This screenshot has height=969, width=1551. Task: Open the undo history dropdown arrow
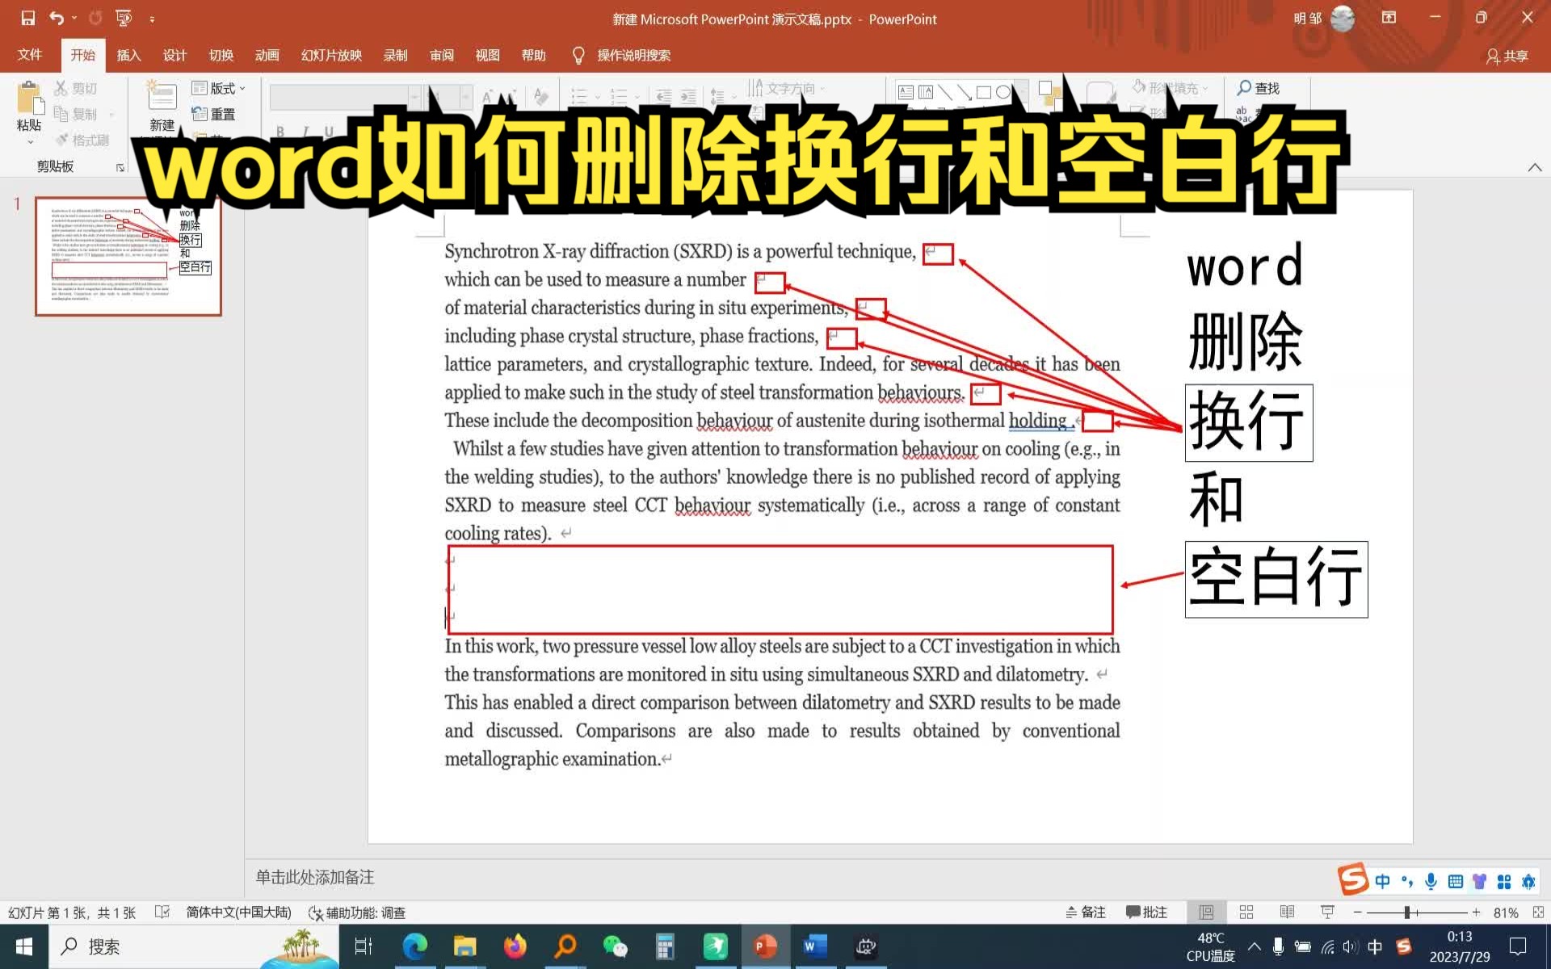(74, 18)
